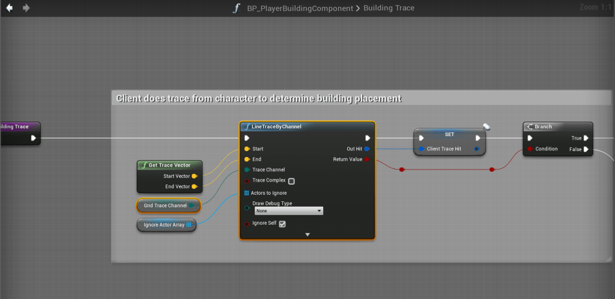Click the Branch Condition input pin
This screenshot has width=615, height=299.
pyautogui.click(x=530, y=149)
